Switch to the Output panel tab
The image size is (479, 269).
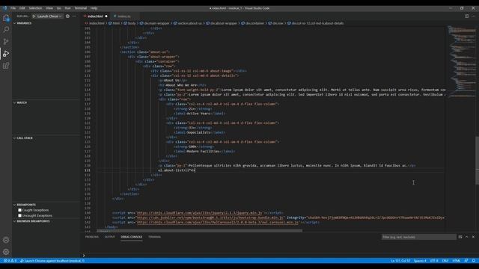pos(110,237)
